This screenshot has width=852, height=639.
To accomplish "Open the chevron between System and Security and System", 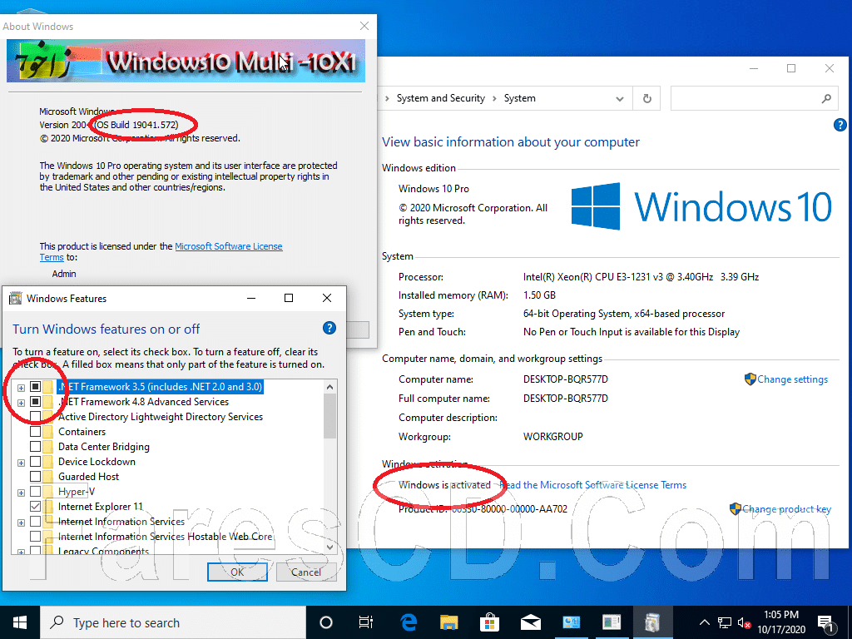I will pyautogui.click(x=494, y=99).
